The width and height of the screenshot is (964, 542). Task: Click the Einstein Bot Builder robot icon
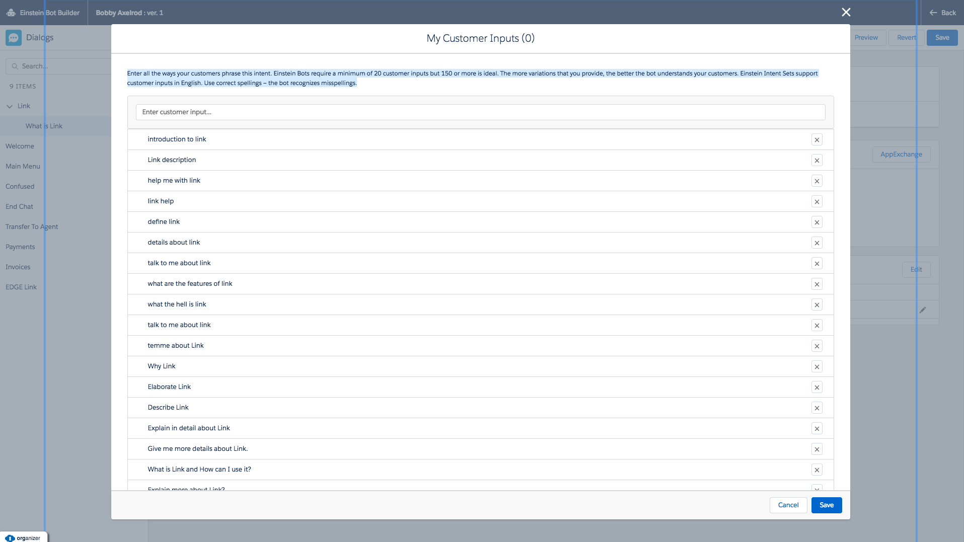click(11, 13)
